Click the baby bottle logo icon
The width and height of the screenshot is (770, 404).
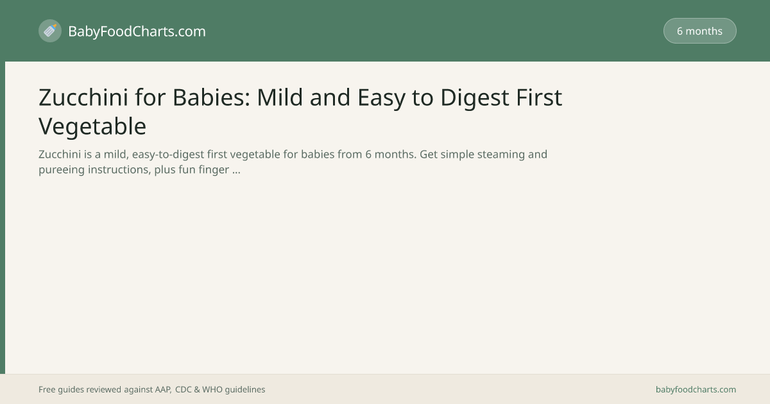50,31
